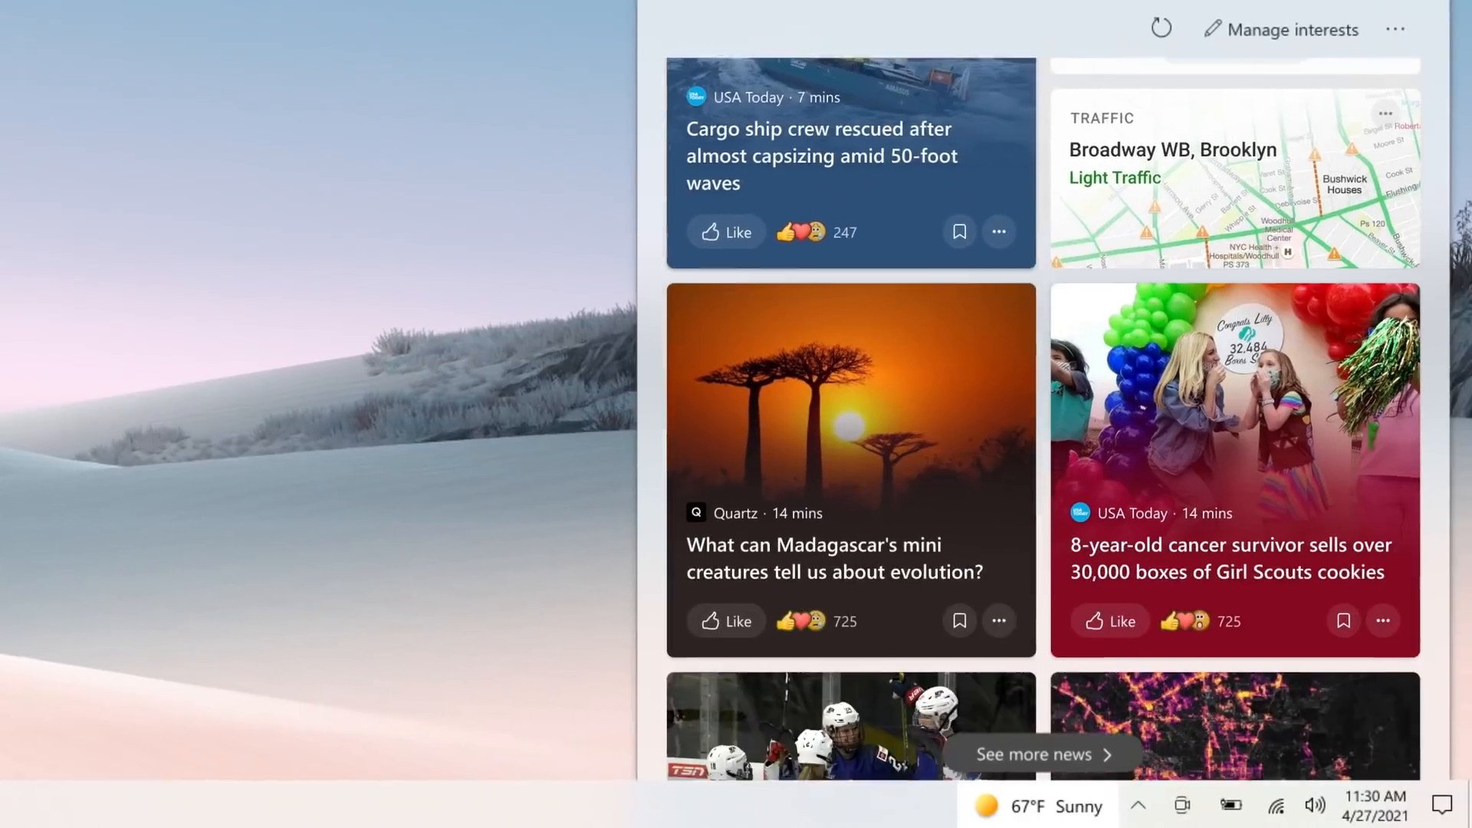Screen dimensions: 1472x828
Task: Refresh the news feed
Action: [1161, 28]
